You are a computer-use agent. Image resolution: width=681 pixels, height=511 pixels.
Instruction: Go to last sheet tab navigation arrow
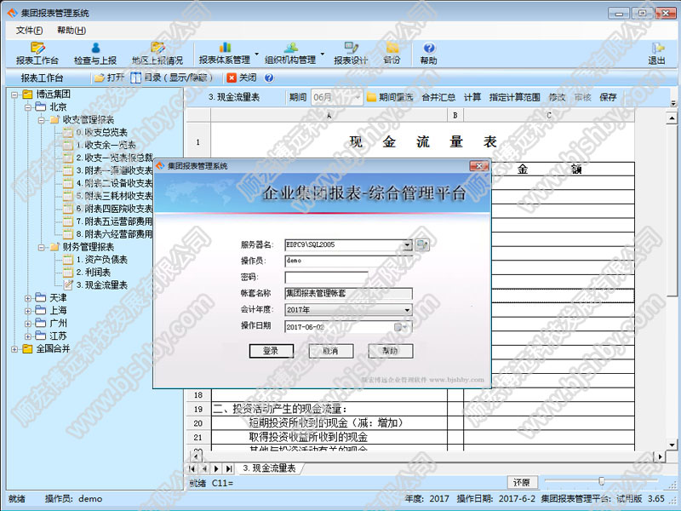[229, 468]
